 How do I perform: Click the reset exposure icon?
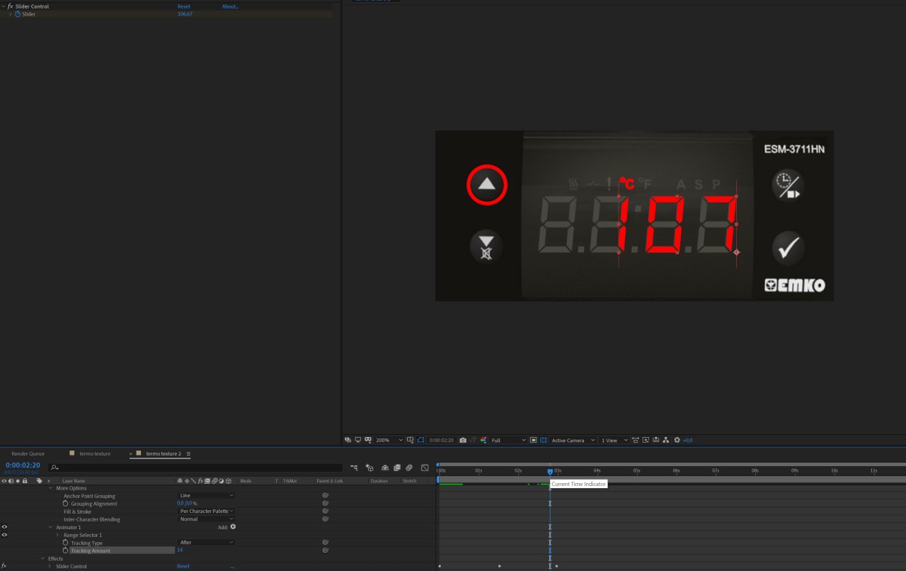[677, 440]
